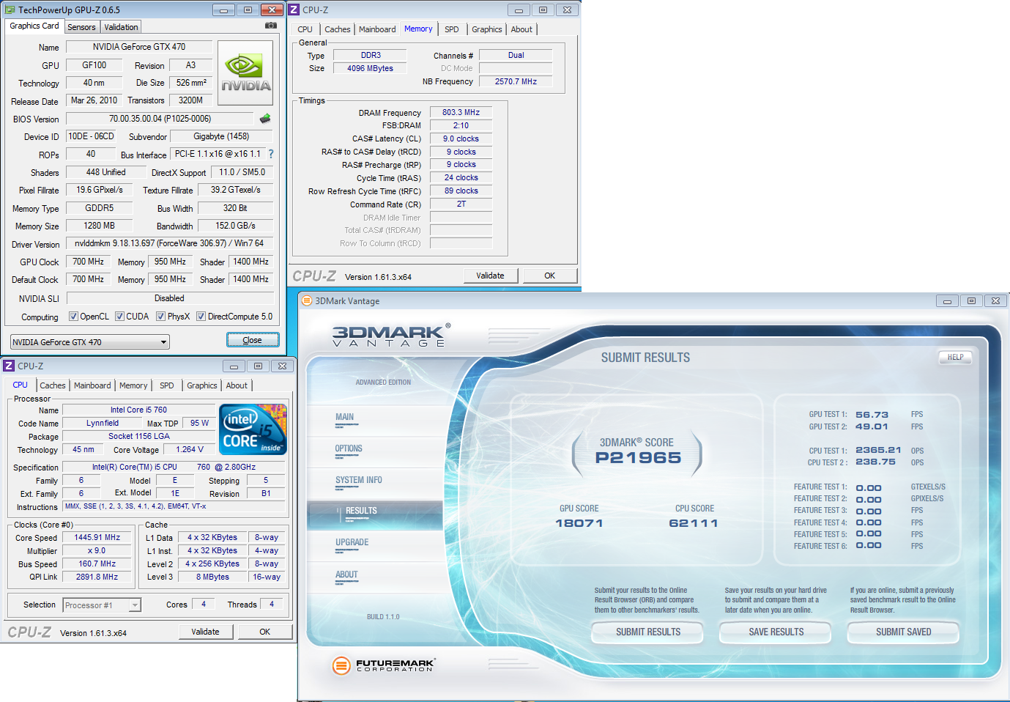Image resolution: width=1010 pixels, height=702 pixels.
Task: Toggle the CUDA checkbox
Action: pyautogui.click(x=119, y=317)
